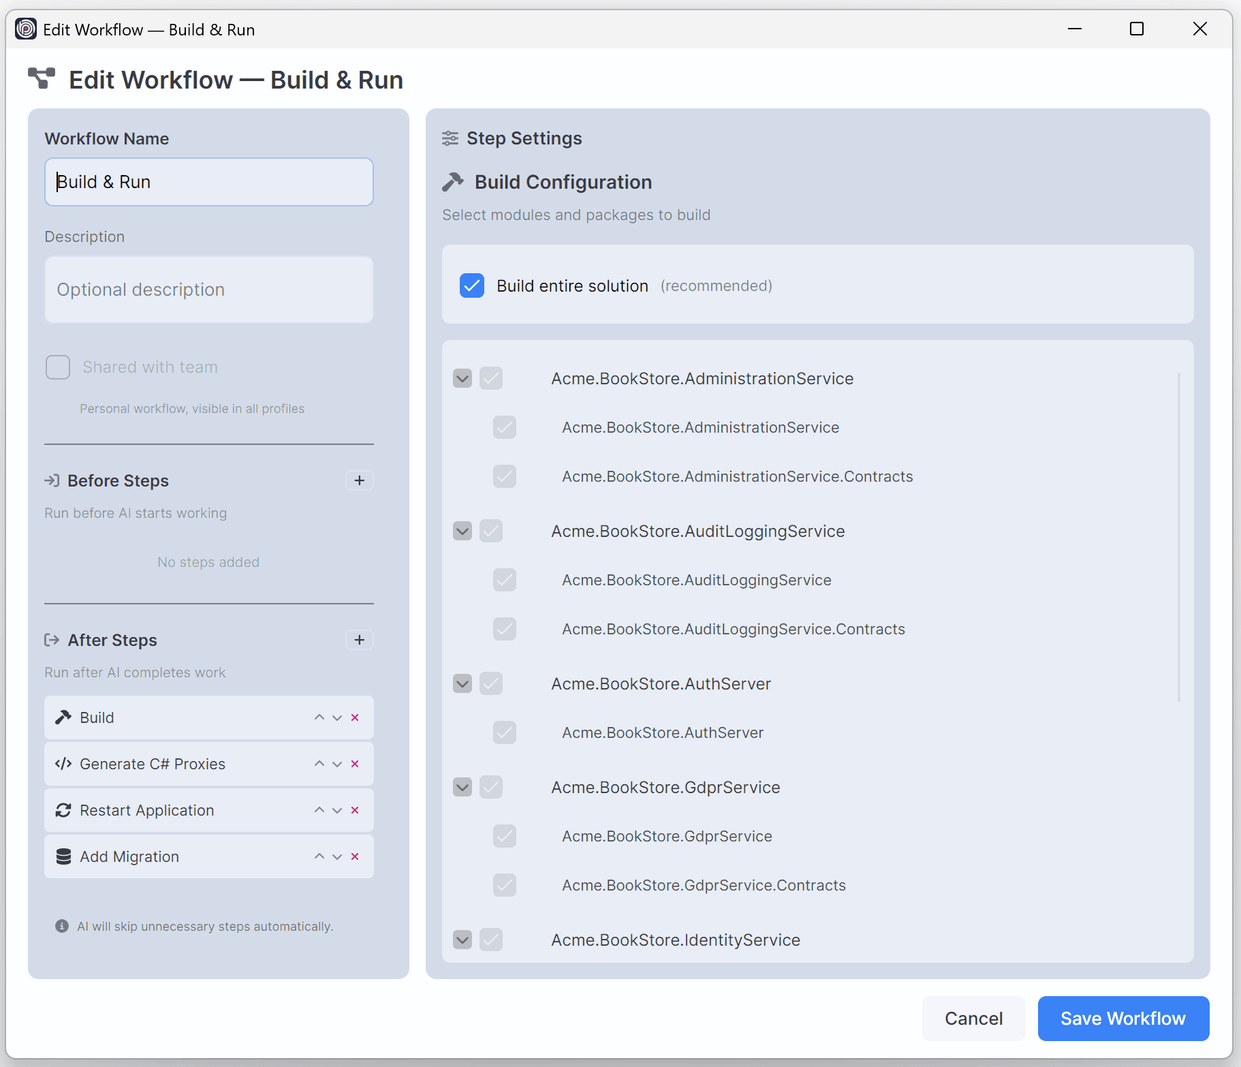Image resolution: width=1241 pixels, height=1067 pixels.
Task: Toggle AuditLoggingService.Contracts project checkbox
Action: coord(505,629)
